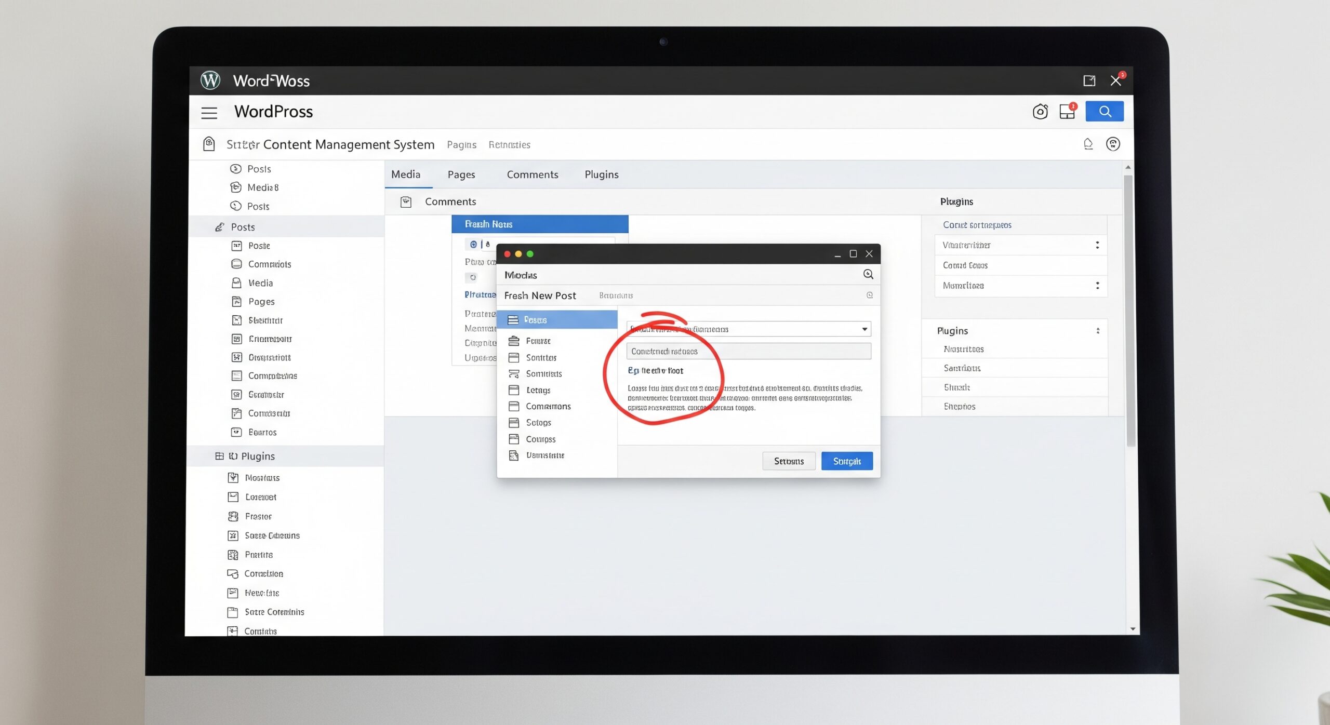Select Conrpss in dialog list
Viewport: 1330px width, 725px height.
pos(541,439)
